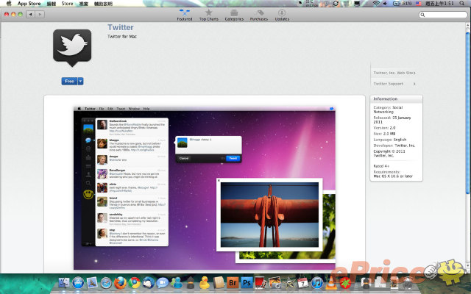Open the 編輯 menu

(52, 3)
